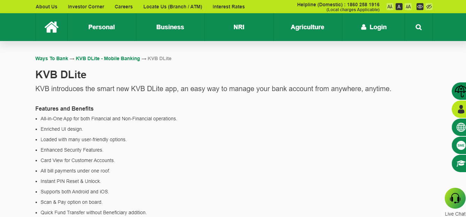Open the globe side tab icon
Image resolution: width=466 pixels, height=217 pixels.
pyautogui.click(x=460, y=127)
